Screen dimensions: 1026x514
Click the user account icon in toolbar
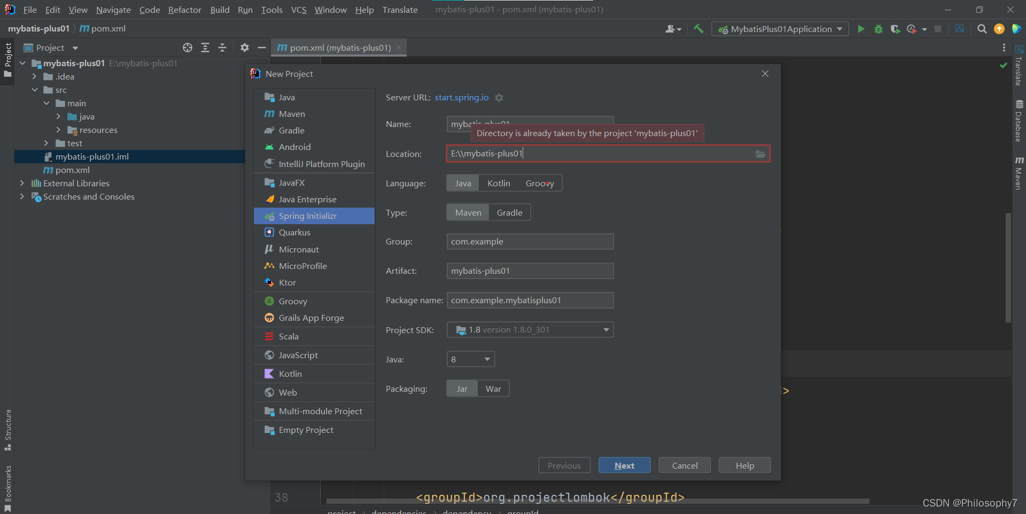coord(673,29)
